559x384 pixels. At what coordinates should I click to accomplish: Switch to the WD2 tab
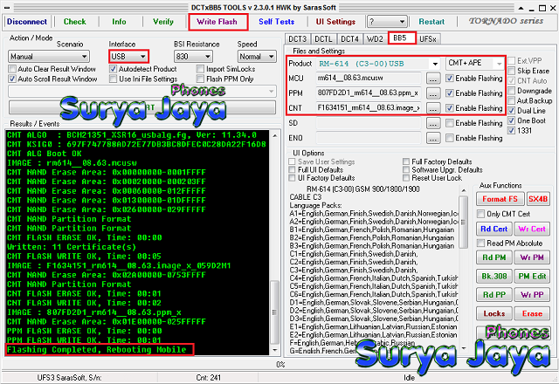pyautogui.click(x=375, y=38)
